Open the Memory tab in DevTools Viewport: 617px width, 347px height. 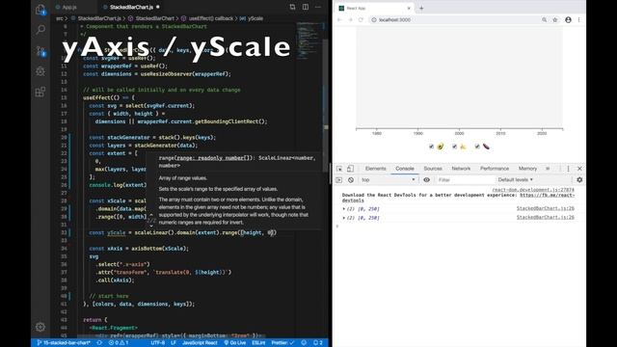(x=527, y=169)
